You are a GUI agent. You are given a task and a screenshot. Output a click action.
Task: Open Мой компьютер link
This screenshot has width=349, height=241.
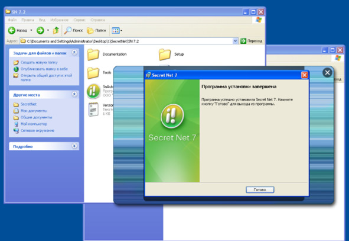[34, 124]
